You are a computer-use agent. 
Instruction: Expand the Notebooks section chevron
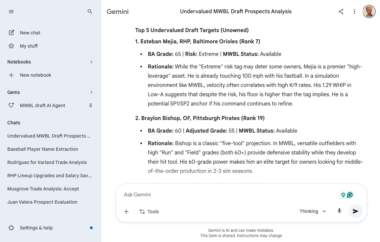pyautogui.click(x=91, y=62)
